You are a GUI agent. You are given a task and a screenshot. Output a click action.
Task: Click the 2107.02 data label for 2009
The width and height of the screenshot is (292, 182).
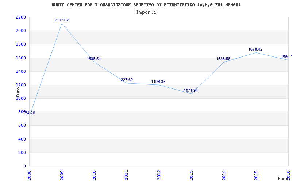(61, 20)
